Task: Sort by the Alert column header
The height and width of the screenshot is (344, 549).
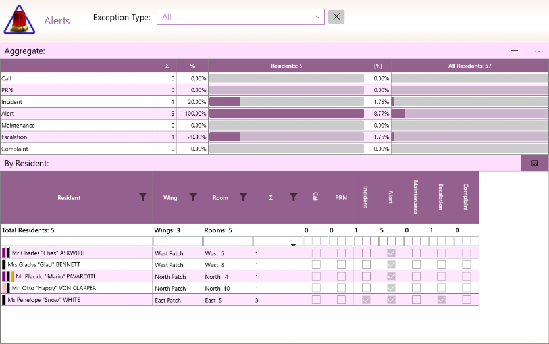Action: coord(391,197)
